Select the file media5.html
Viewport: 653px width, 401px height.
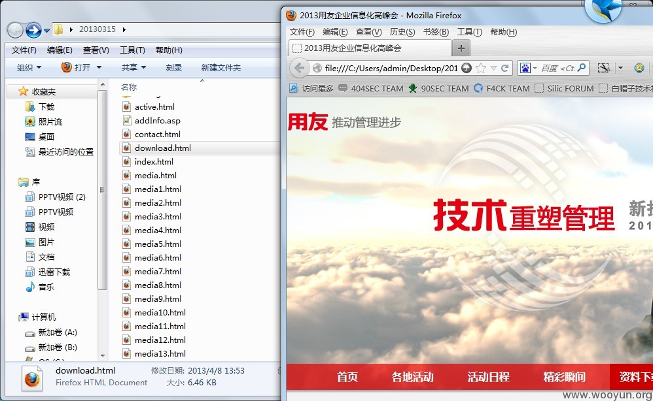(x=152, y=244)
